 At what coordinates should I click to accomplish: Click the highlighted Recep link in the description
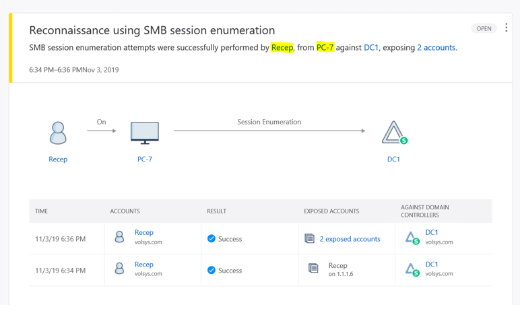tap(282, 48)
